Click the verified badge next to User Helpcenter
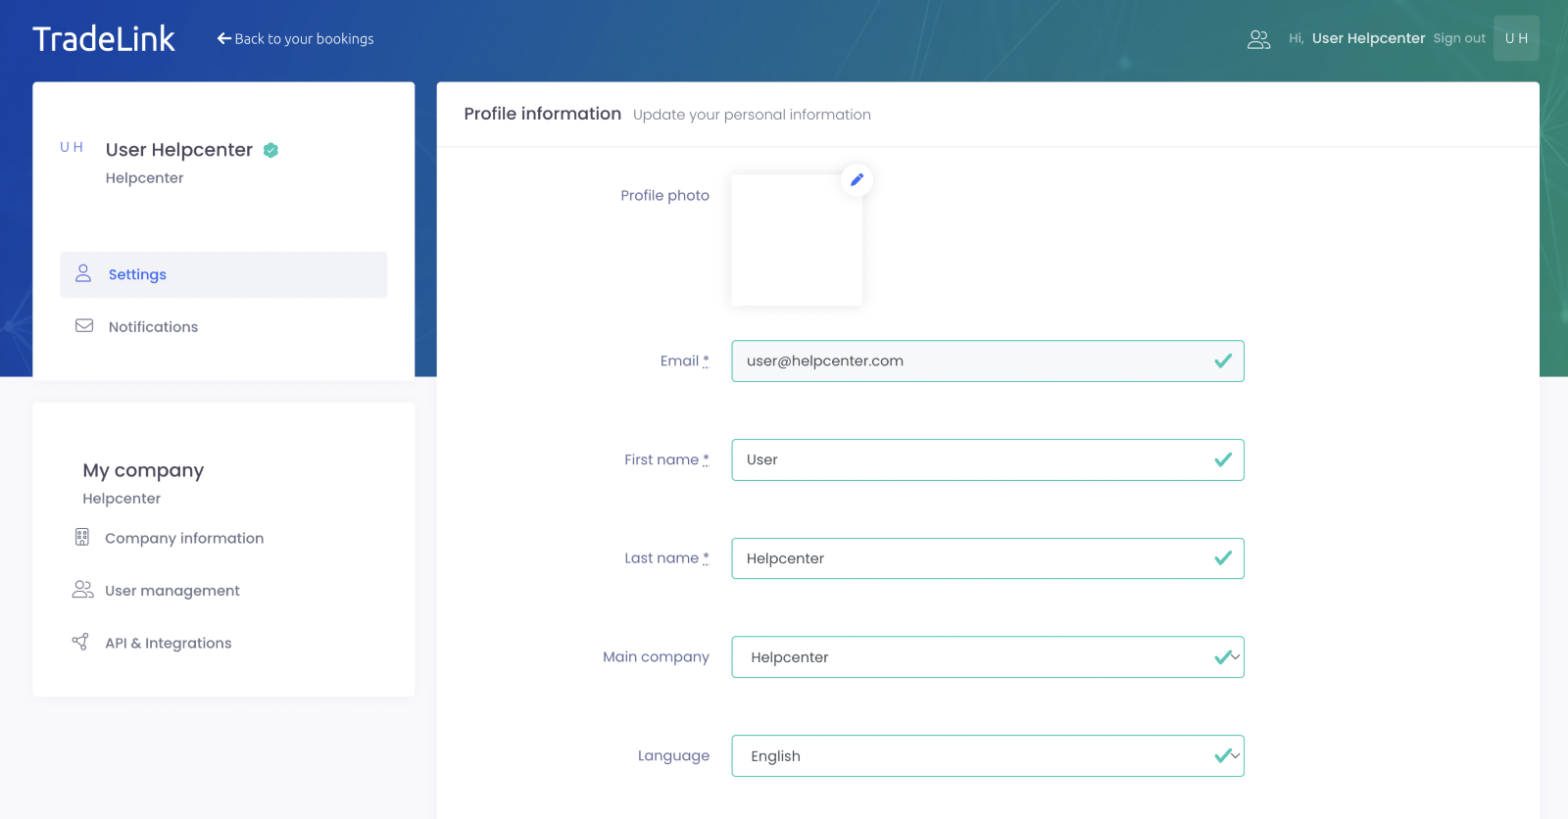 (x=271, y=150)
